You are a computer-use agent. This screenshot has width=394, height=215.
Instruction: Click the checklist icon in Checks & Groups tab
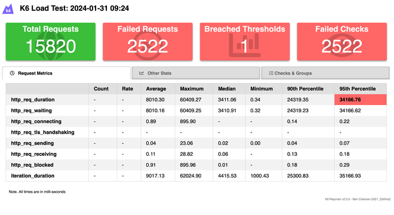point(271,73)
